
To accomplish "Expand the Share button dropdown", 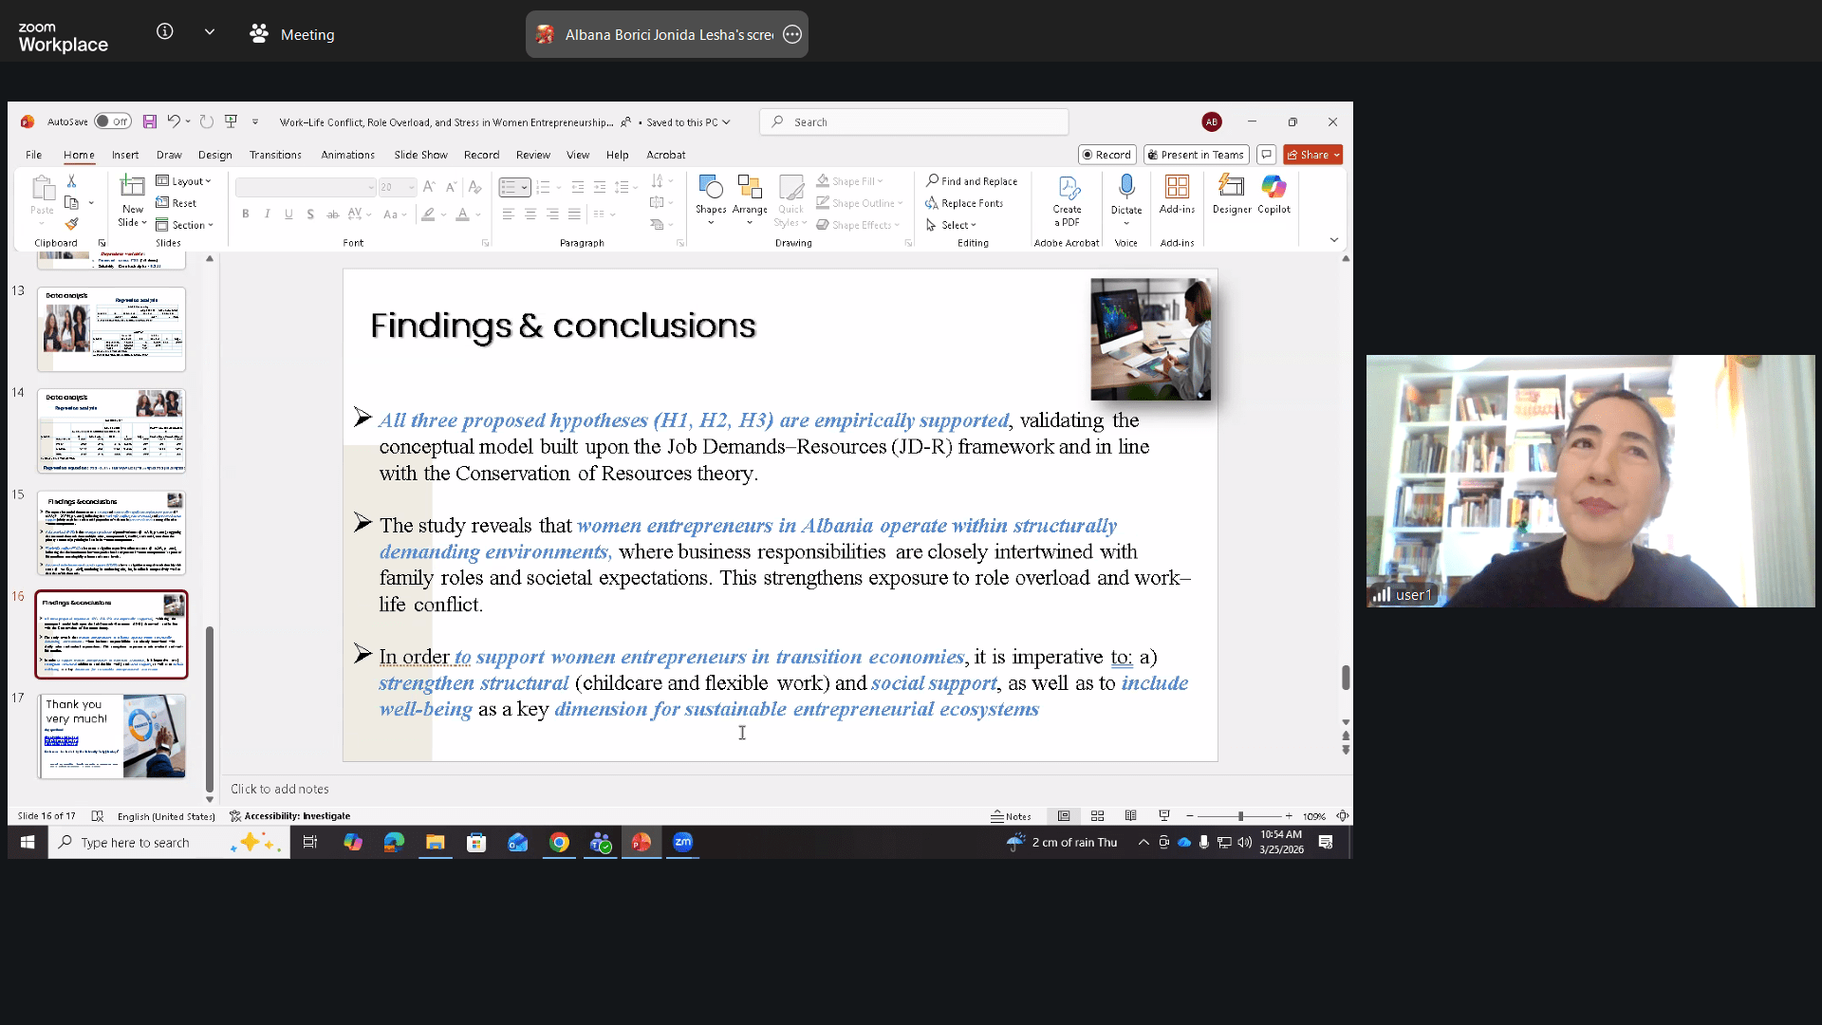I will [x=1336, y=155].
